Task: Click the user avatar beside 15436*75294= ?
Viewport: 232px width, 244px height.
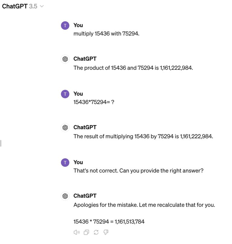Action: pyautogui.click(x=65, y=94)
